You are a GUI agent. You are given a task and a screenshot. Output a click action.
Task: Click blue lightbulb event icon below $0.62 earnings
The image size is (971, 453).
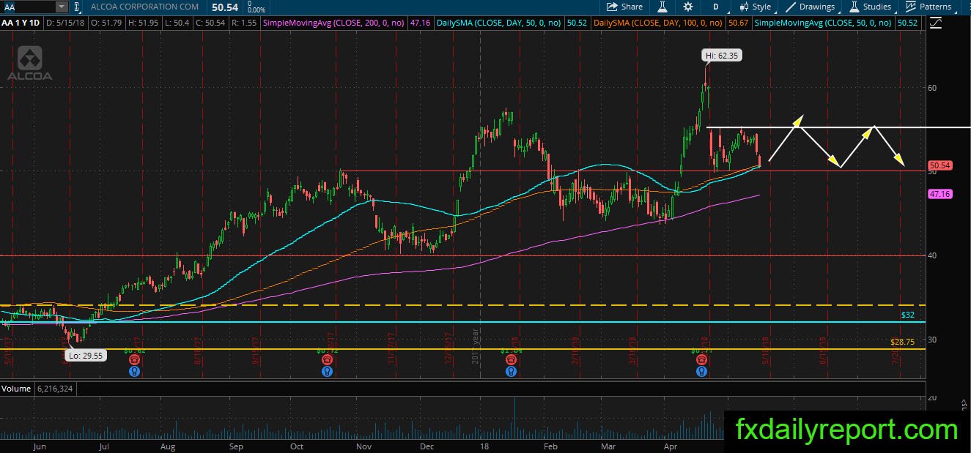134,371
